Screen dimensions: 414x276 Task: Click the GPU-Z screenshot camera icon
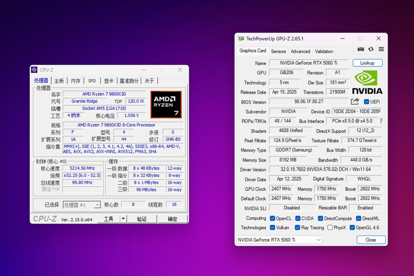tap(361, 49)
